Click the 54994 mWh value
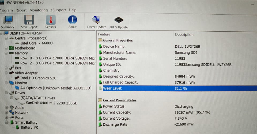This screenshot has height=134, width=257. pyautogui.click(x=185, y=77)
